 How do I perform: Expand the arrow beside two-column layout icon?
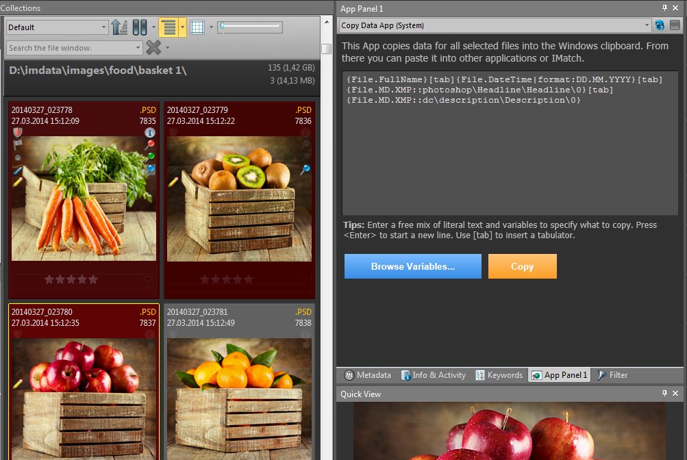tap(153, 27)
